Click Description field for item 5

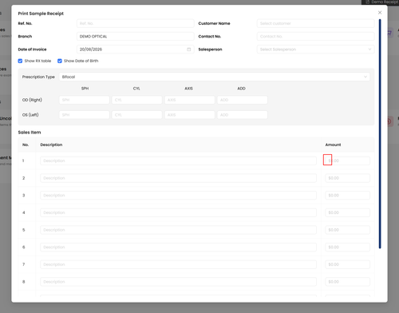[178, 230]
